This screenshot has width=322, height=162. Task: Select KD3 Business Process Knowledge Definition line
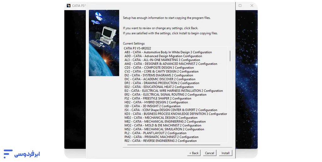(175, 114)
